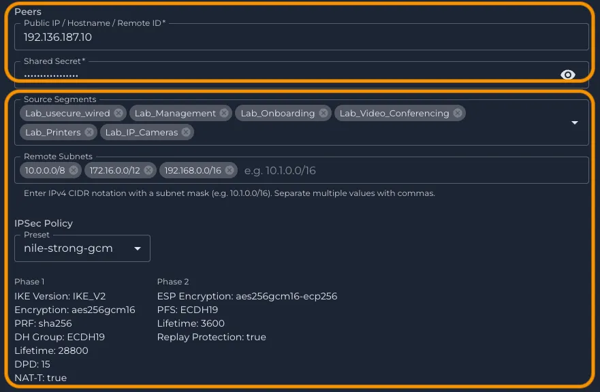Click the 'PFS: ECDH19' line

[187, 310]
